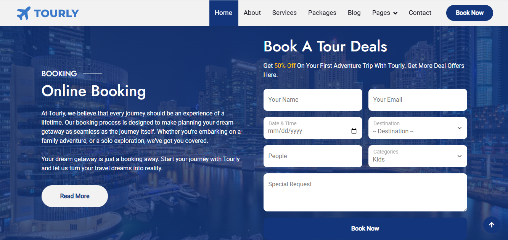Focus the Your Name input field
The height and width of the screenshot is (240, 508).
pos(313,100)
